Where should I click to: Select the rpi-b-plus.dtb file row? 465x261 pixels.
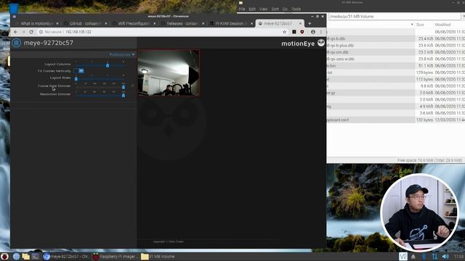[x=396, y=45]
